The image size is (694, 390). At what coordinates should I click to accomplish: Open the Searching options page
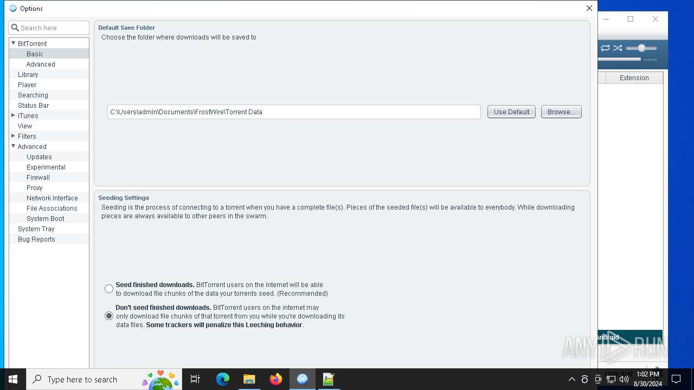(33, 95)
